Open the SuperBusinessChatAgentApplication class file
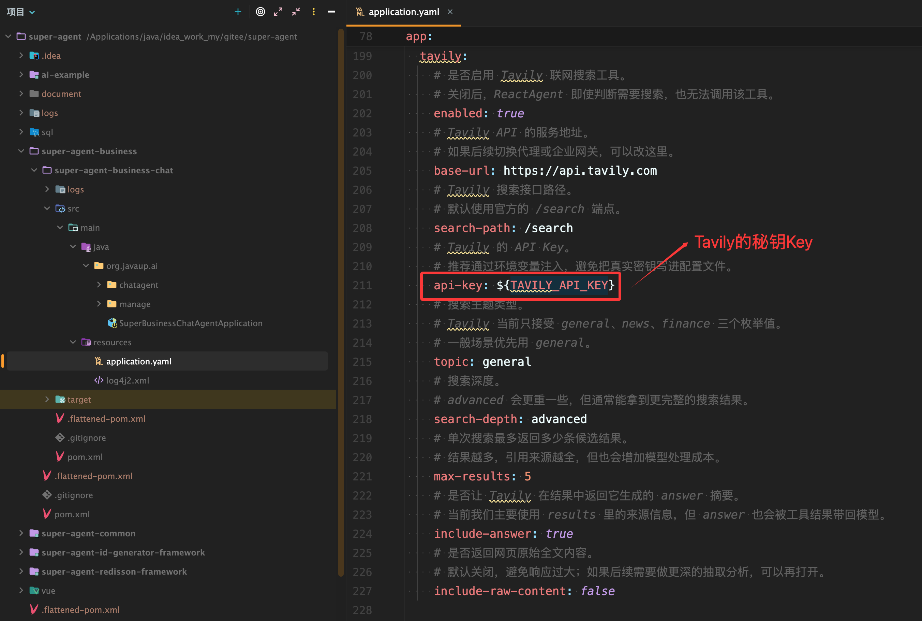Screen dimensions: 922x621 click(190, 323)
